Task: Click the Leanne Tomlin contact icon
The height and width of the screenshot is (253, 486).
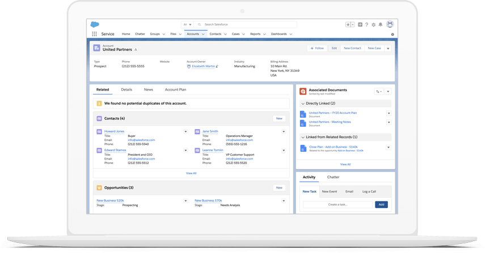Action: pyautogui.click(x=197, y=151)
